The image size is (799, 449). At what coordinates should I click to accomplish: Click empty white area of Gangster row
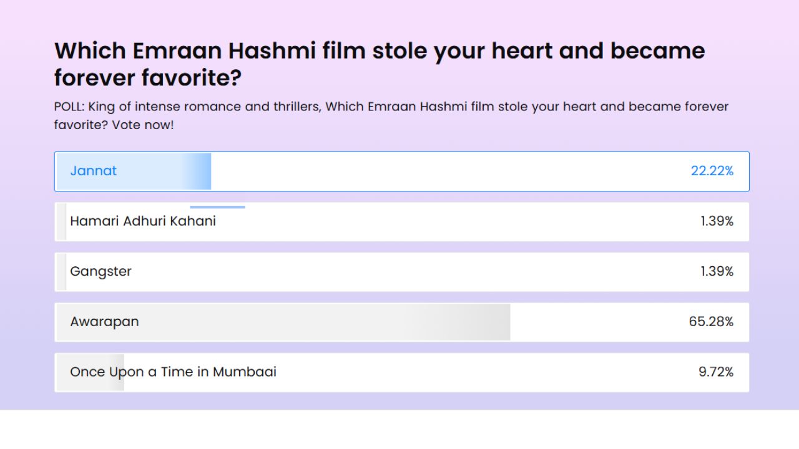(x=412, y=272)
